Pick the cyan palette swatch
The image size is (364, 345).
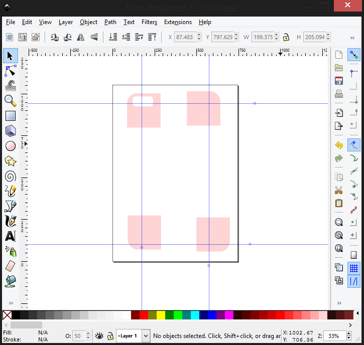coord(195,315)
